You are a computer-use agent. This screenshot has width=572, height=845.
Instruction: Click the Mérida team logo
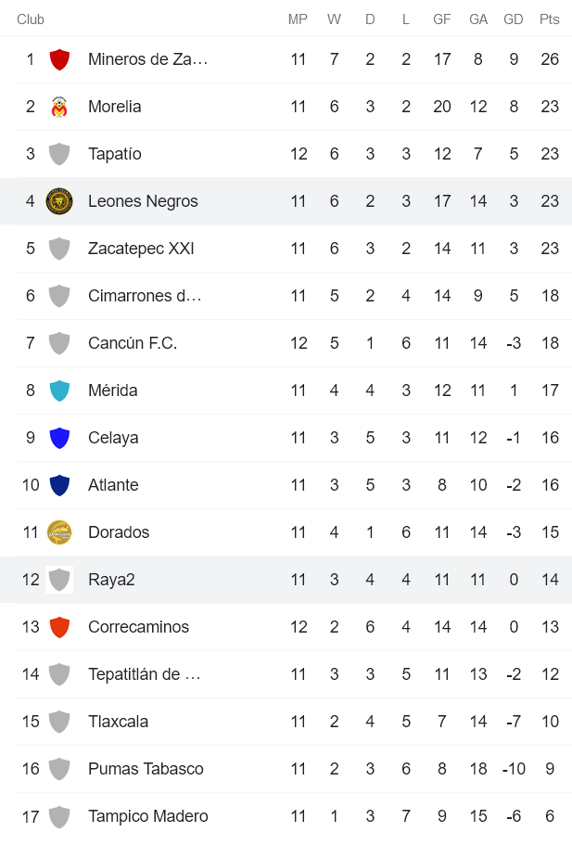[x=59, y=390]
